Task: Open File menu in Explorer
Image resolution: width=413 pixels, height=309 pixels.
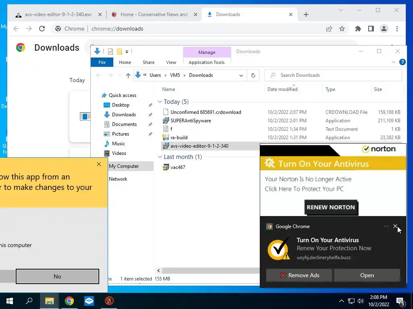Action: [x=102, y=62]
